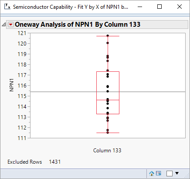Click the y-axis value 121
The image size is (190, 179).
click(x=22, y=33)
